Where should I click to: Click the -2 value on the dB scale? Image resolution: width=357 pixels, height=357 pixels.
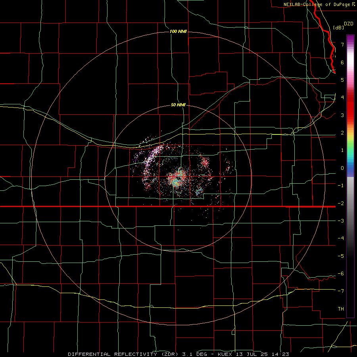pyautogui.click(x=341, y=203)
